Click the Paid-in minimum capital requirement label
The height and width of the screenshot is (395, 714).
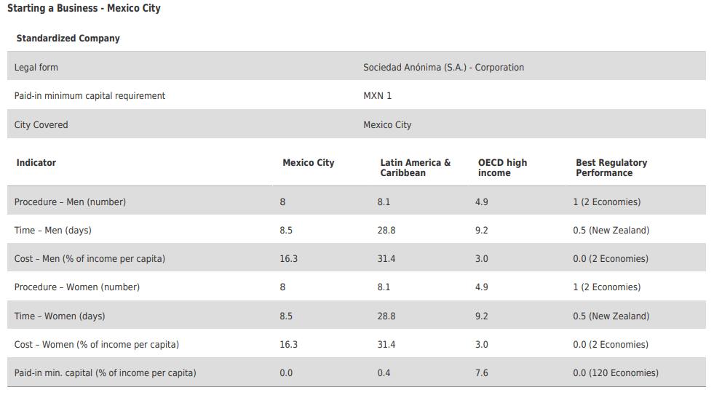tap(90, 95)
